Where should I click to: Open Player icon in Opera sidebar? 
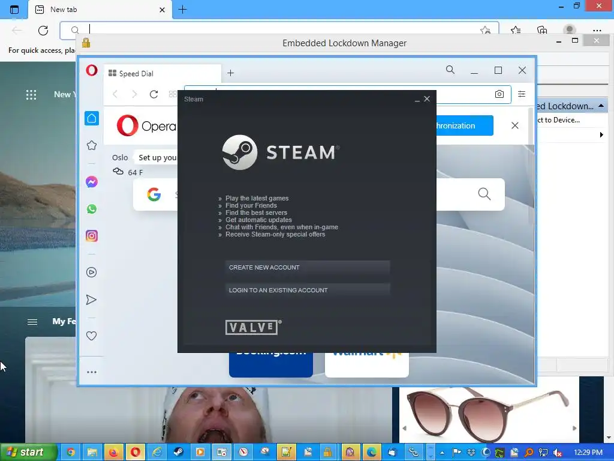tap(91, 272)
